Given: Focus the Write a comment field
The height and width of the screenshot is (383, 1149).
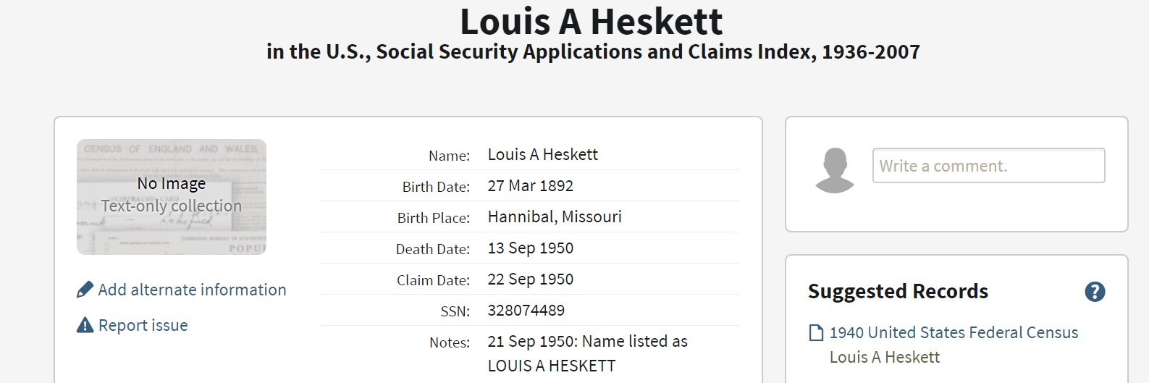Looking at the screenshot, I should coord(988,166).
